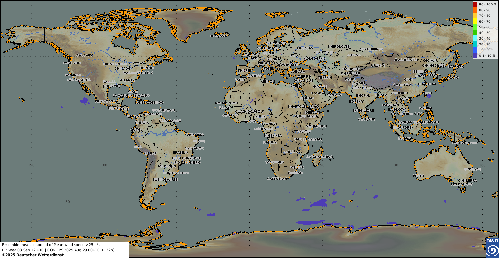Click the yellow 60 - 70 legend swatch
This screenshot has width=499, height=258.
pyautogui.click(x=475, y=22)
